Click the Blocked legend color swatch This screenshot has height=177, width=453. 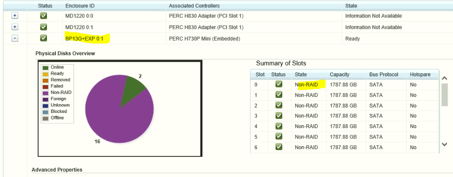tap(46, 112)
